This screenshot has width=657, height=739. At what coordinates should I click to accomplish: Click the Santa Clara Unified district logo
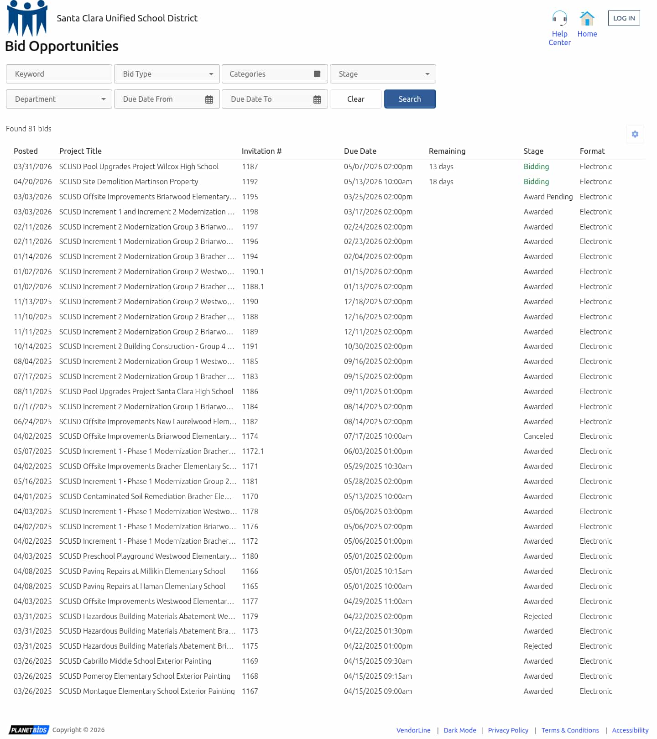27,18
